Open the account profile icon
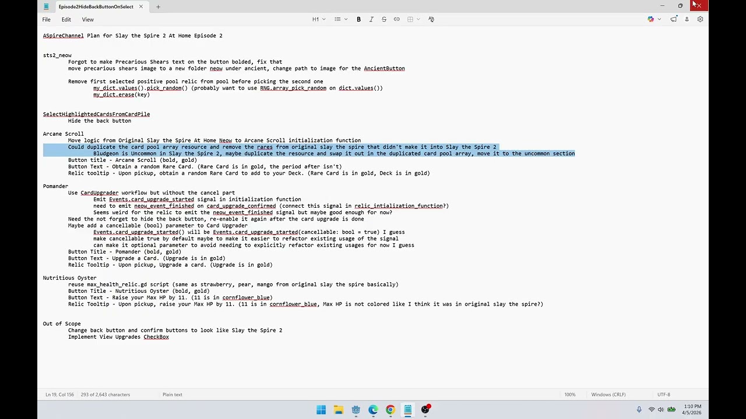 687,19
